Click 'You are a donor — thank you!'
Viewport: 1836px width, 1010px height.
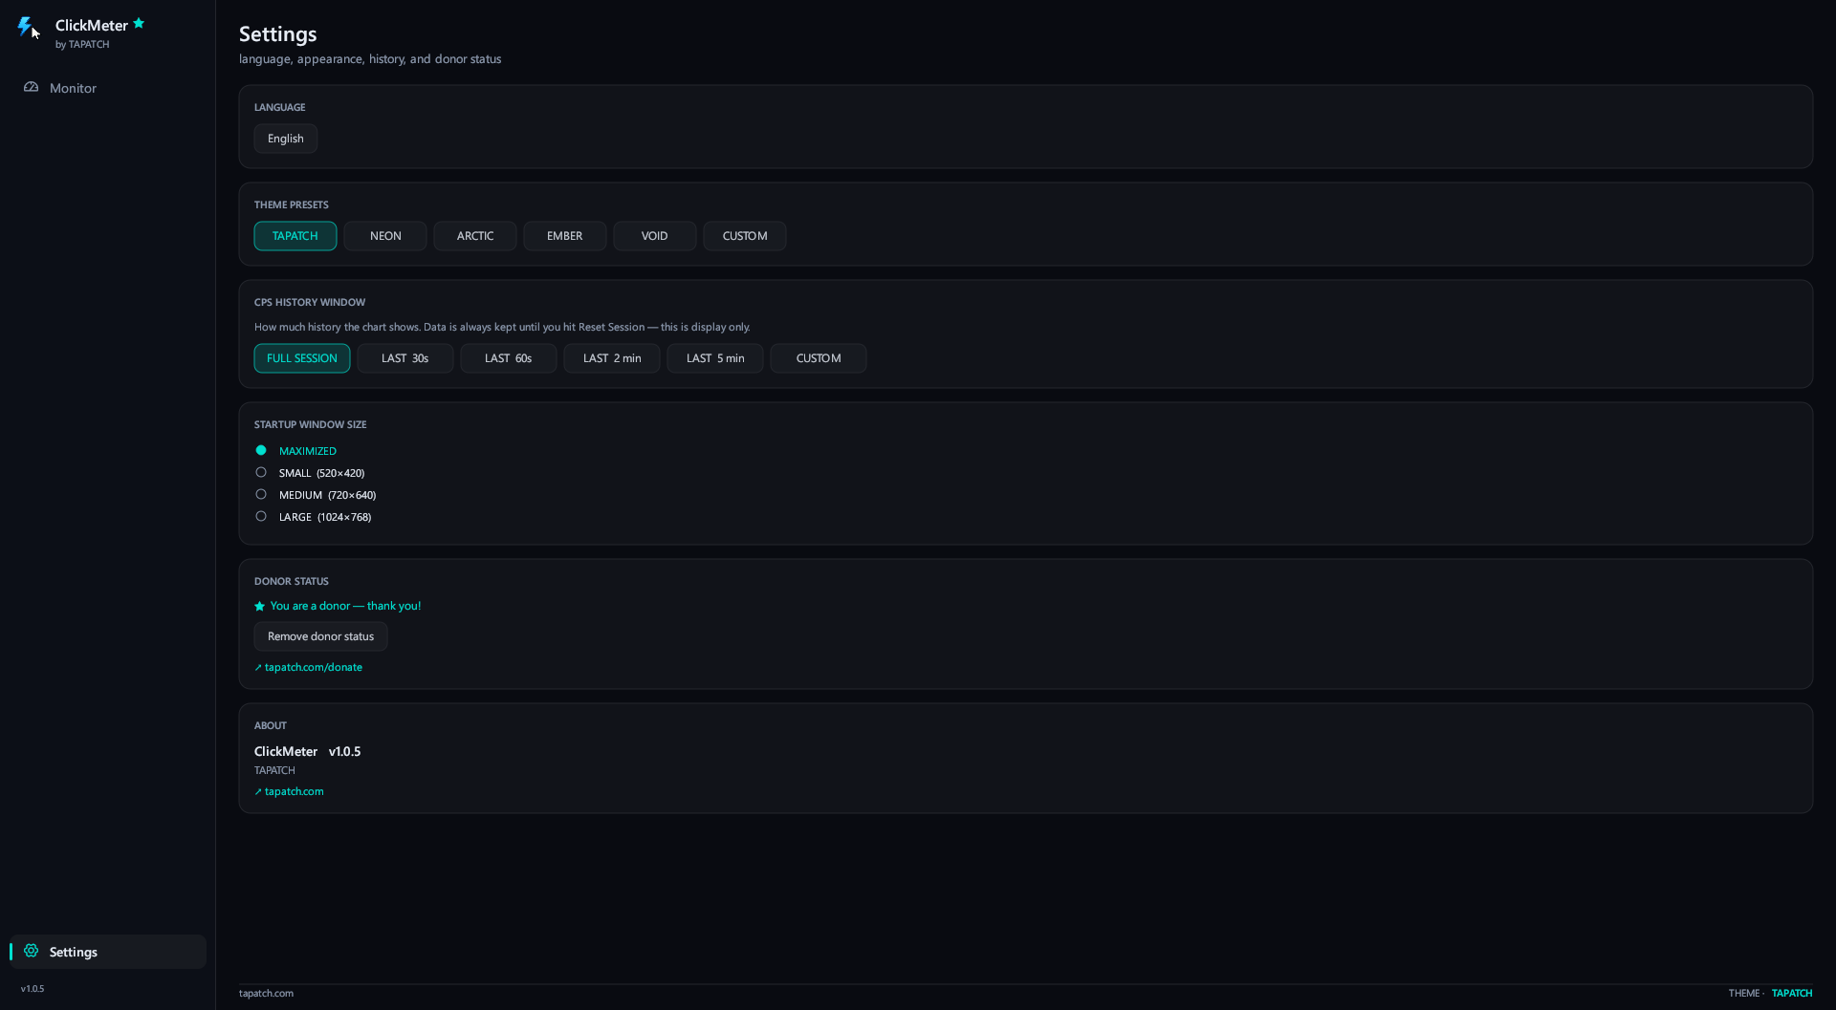345,606
